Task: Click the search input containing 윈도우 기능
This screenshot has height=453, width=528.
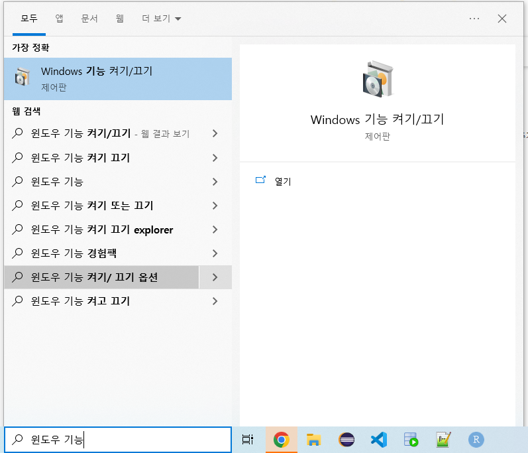Action: (118, 440)
